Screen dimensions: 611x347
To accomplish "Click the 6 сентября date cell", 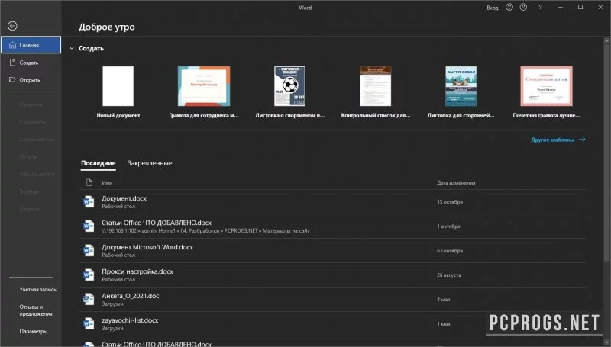I will click(x=450, y=250).
